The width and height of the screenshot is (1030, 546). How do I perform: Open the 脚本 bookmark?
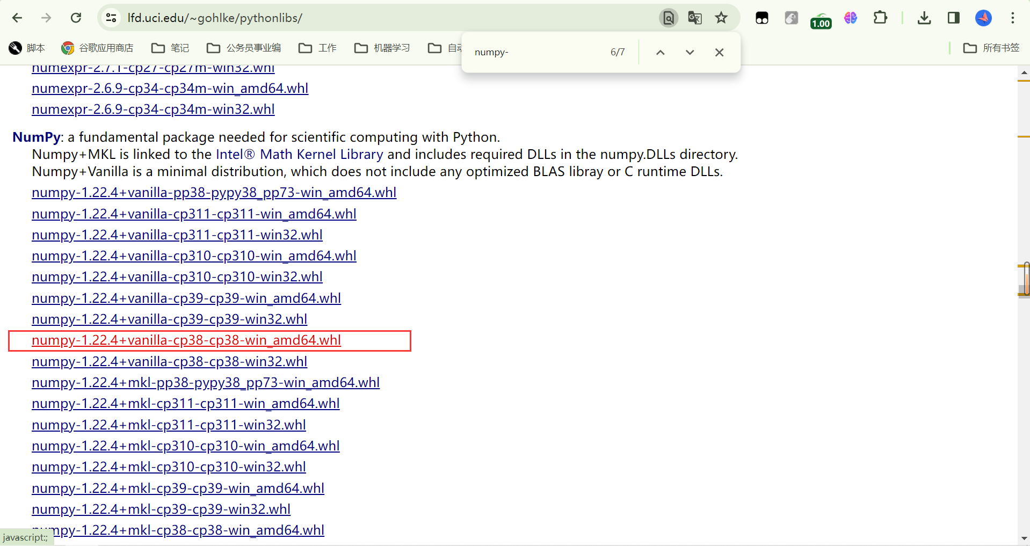point(27,48)
